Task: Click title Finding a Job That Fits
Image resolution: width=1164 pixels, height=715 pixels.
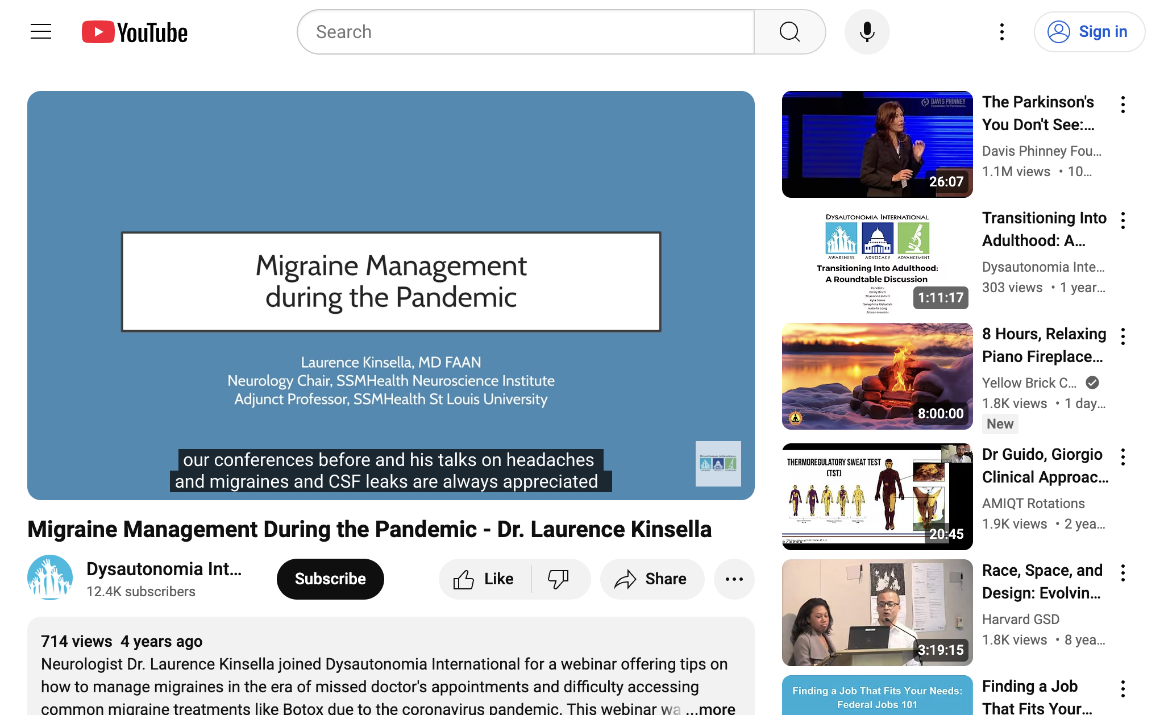Action: [1037, 697]
